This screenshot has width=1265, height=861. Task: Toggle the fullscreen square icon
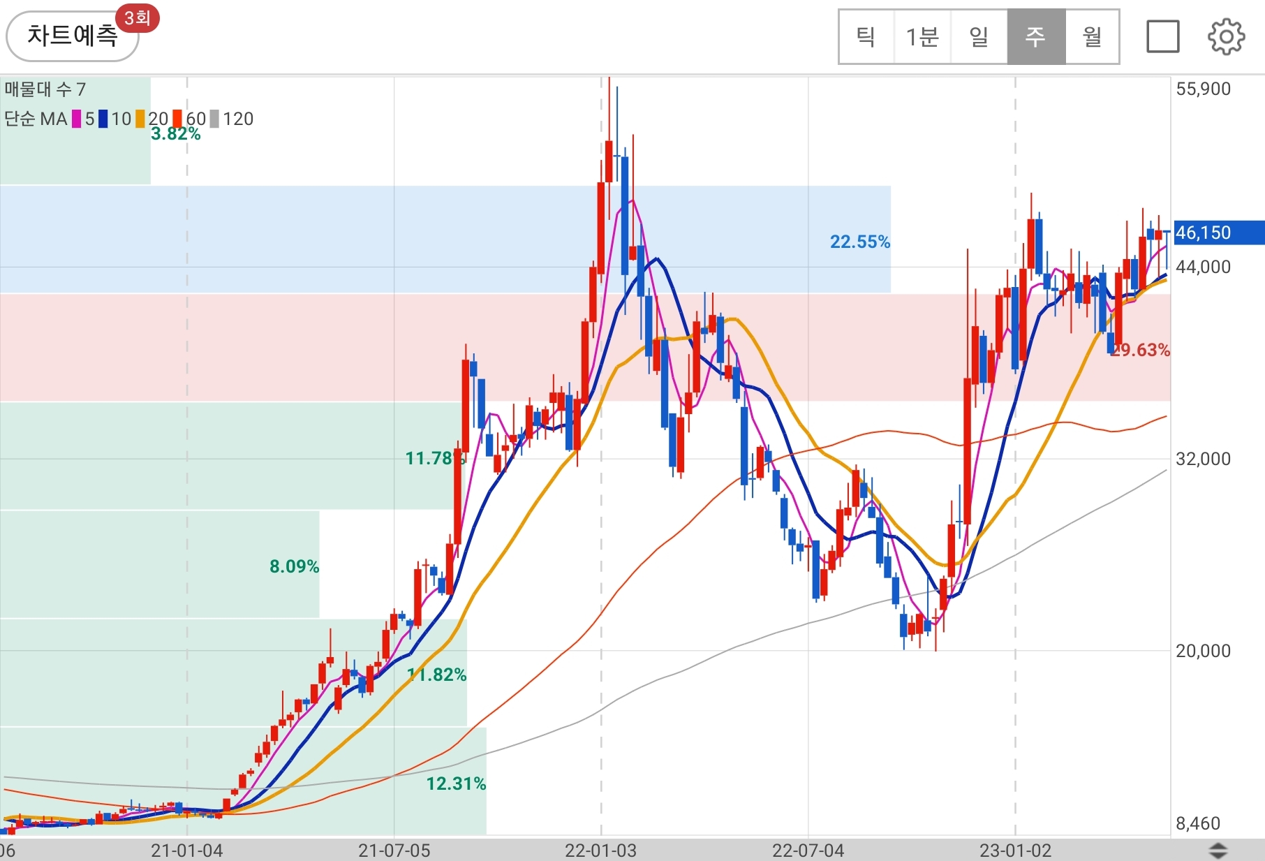tap(1163, 36)
